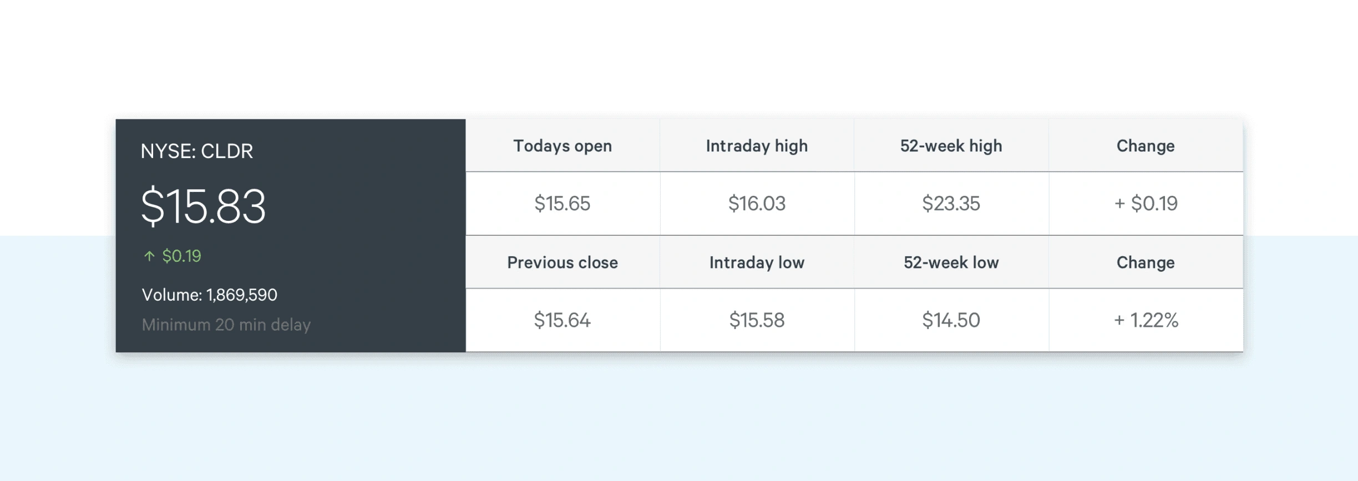
Task: Select the $16.03 intraday high value
Action: [x=757, y=204]
